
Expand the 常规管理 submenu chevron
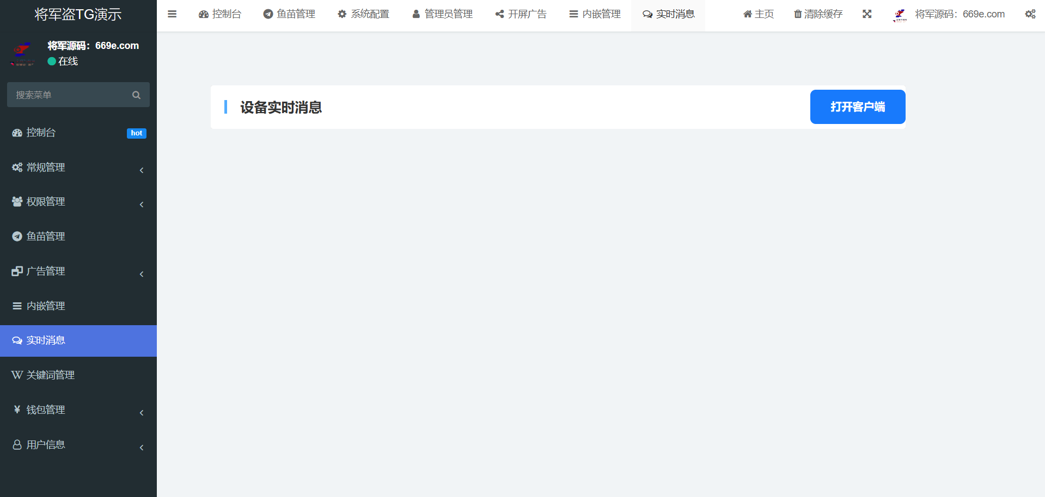click(x=142, y=170)
